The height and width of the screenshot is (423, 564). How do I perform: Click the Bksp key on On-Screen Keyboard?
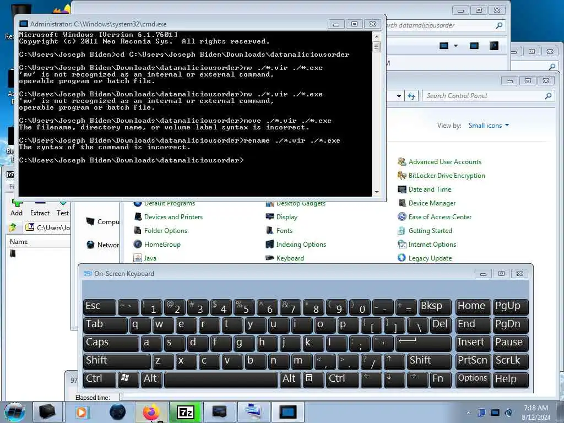pyautogui.click(x=435, y=307)
